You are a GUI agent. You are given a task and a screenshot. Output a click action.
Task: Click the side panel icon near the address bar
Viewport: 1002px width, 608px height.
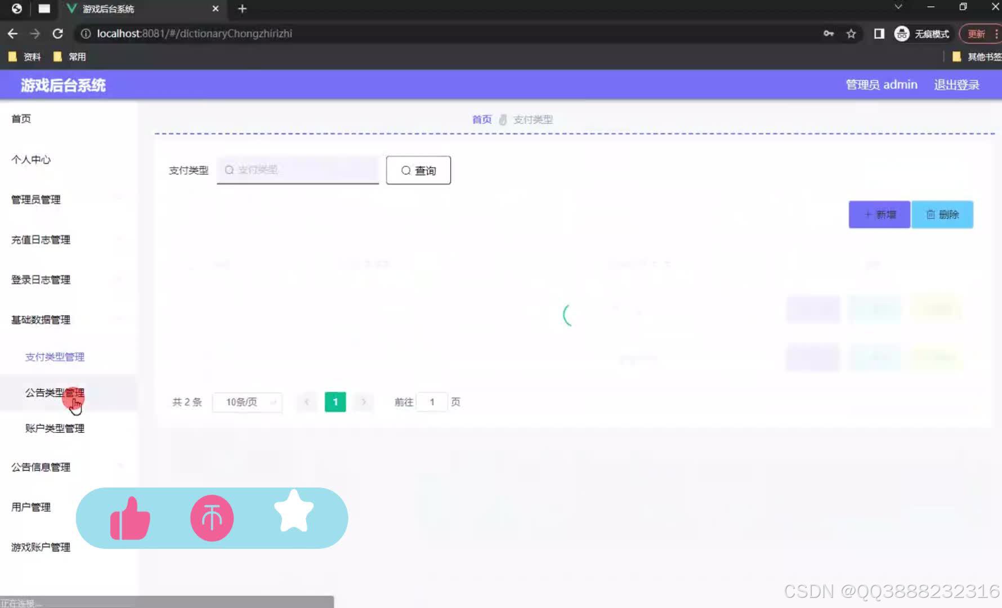click(x=878, y=33)
